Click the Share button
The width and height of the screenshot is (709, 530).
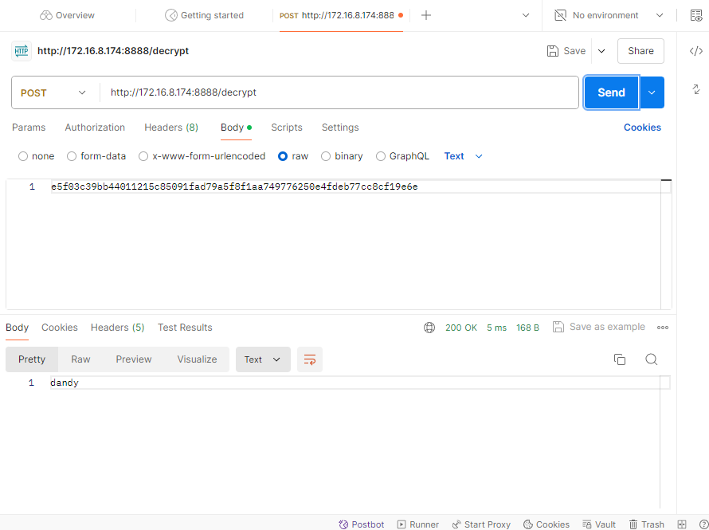click(640, 51)
